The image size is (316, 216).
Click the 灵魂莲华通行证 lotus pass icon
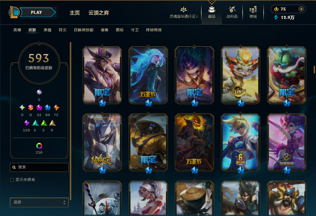coord(183,10)
